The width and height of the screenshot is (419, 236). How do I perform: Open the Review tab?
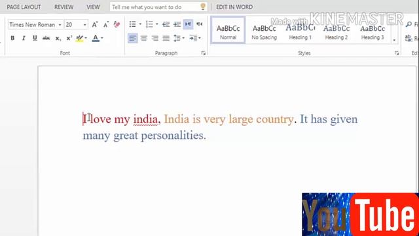pos(64,7)
